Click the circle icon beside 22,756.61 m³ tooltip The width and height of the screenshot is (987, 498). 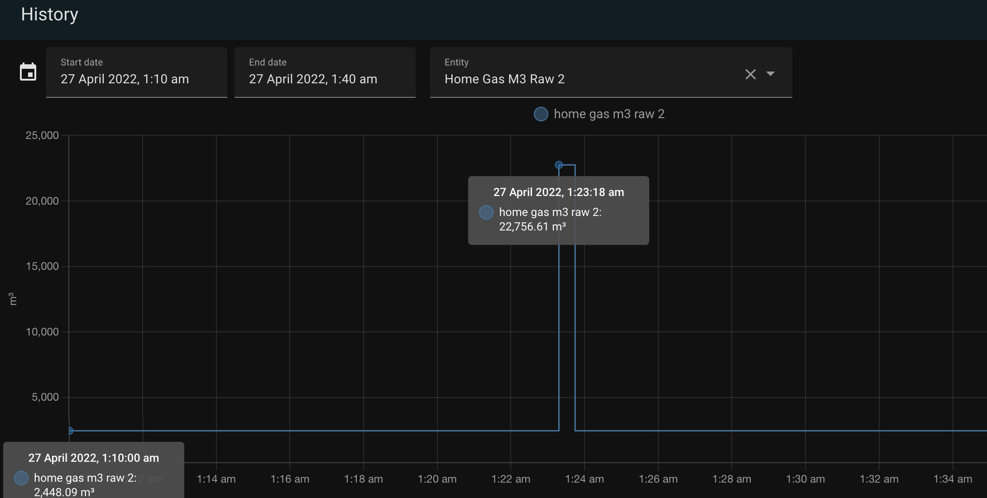click(486, 212)
